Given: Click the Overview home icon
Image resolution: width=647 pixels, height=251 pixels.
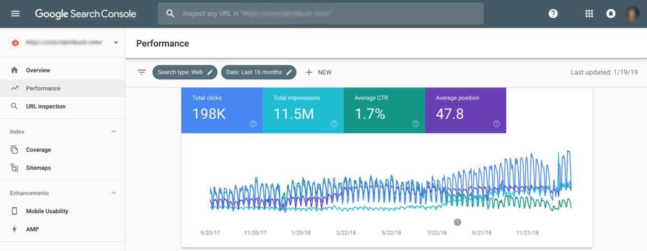Looking at the screenshot, I should pyautogui.click(x=15, y=70).
